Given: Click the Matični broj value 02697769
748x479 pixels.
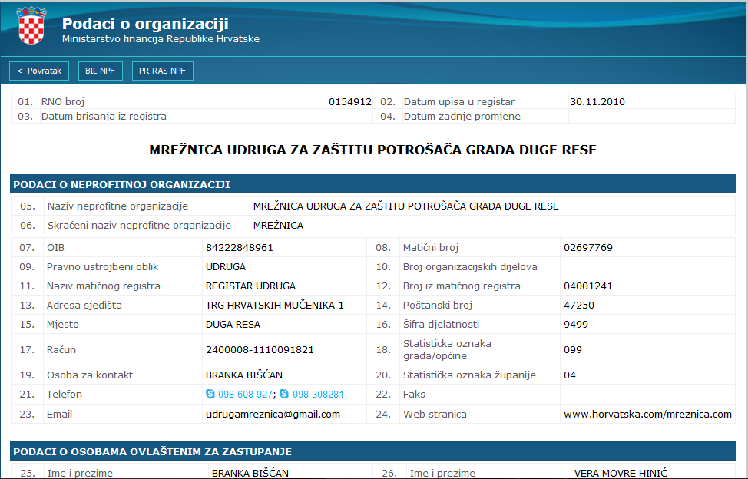Looking at the screenshot, I should (587, 248).
